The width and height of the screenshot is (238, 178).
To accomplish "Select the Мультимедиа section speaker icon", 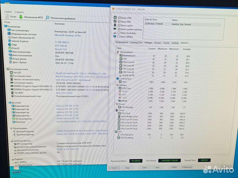I will click(11, 128).
